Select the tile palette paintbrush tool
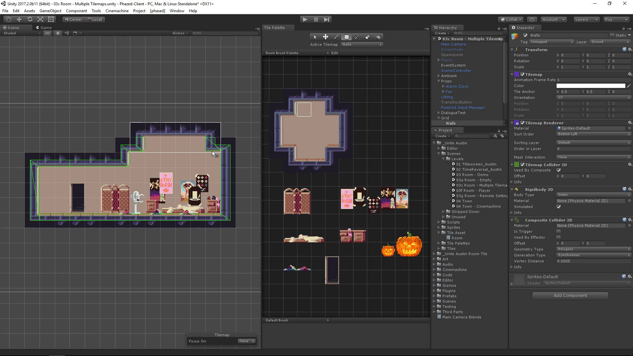 click(x=336, y=37)
